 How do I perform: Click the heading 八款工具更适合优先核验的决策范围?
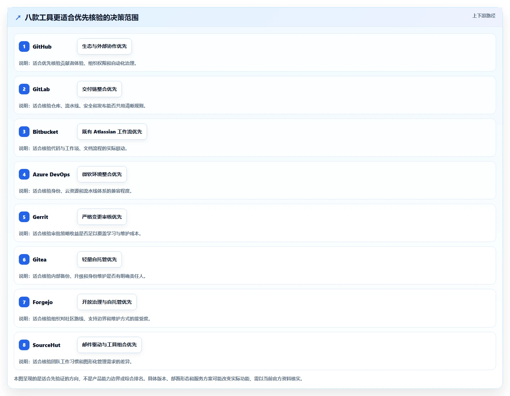tap(82, 17)
